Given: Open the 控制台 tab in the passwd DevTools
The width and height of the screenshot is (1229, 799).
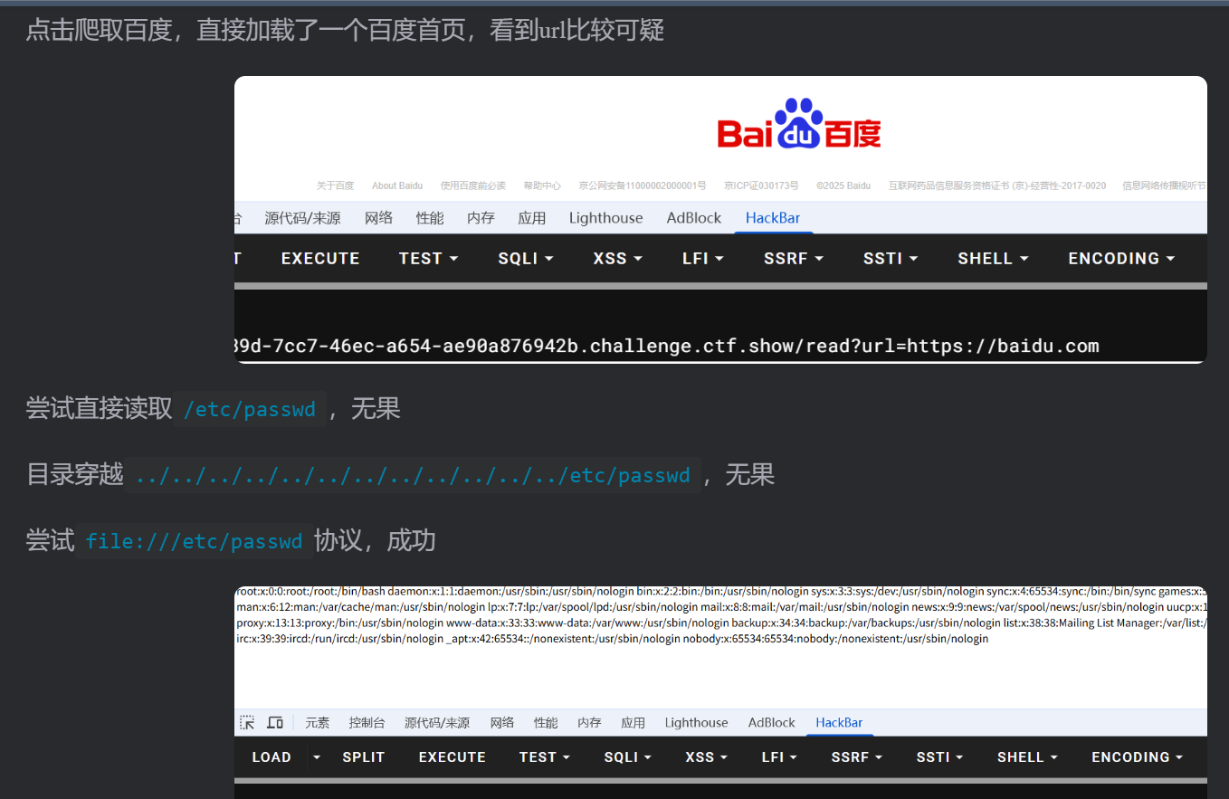Looking at the screenshot, I should click(x=367, y=722).
